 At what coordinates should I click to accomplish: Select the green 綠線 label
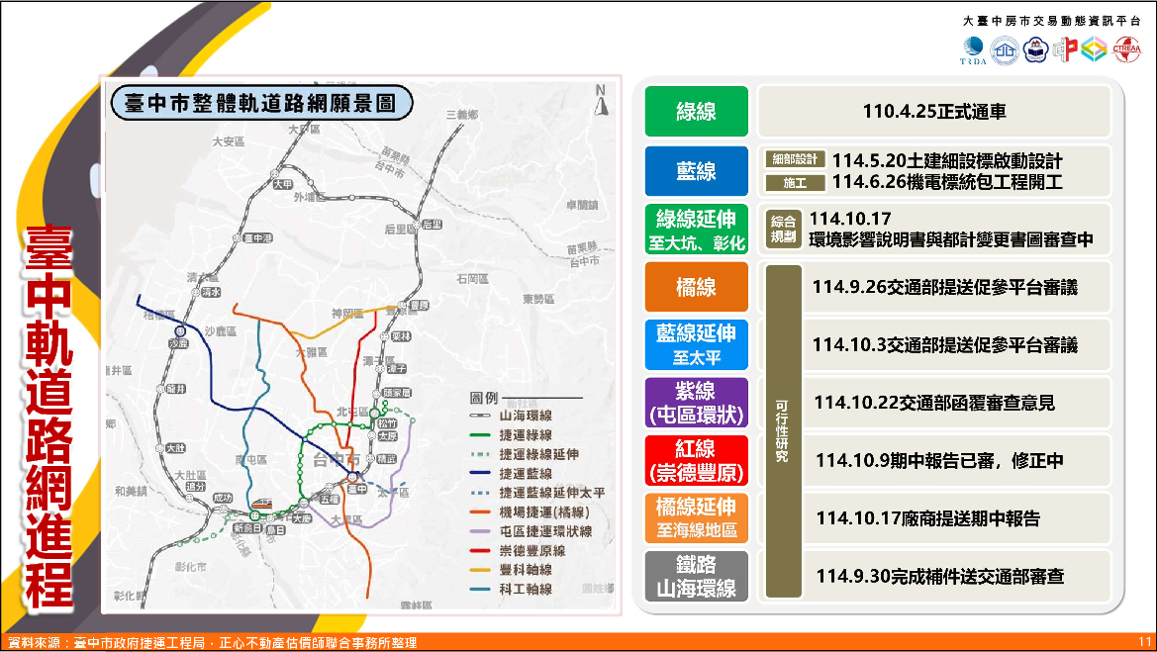[696, 111]
